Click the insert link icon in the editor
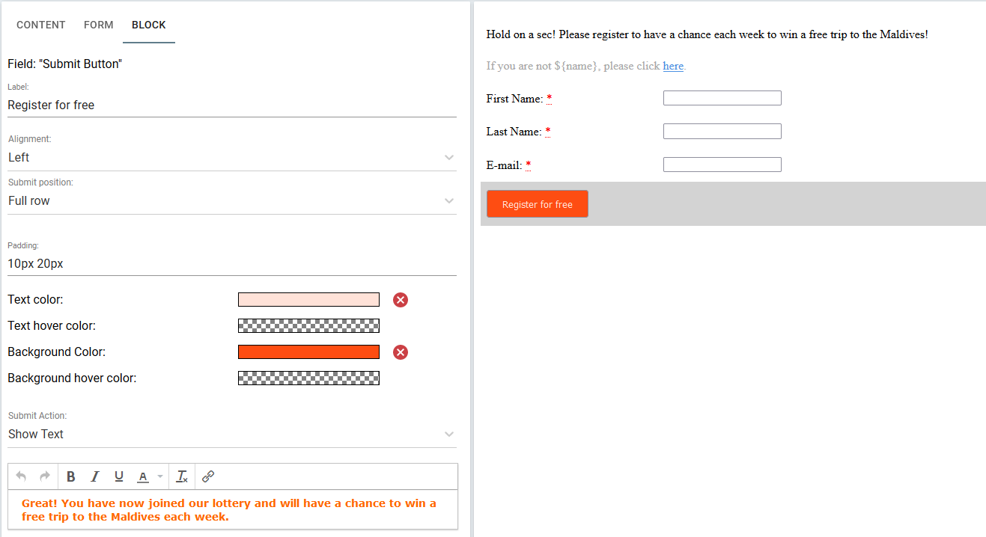Viewport: 986px width, 537px height. tap(209, 476)
